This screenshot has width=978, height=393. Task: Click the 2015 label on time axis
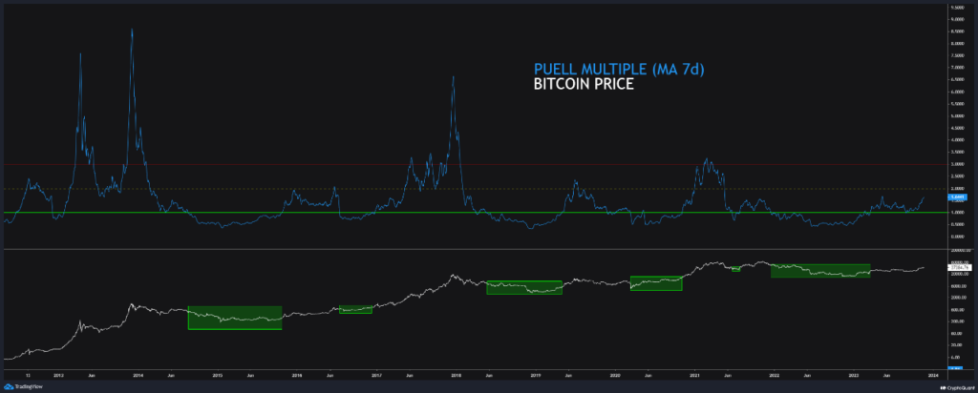219,376
